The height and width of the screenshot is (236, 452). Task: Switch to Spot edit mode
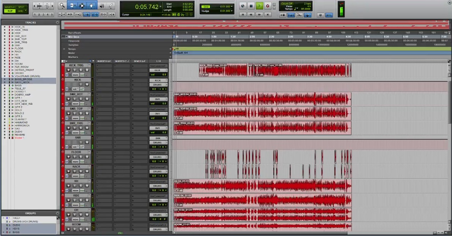pyautogui.click(x=21, y=7)
